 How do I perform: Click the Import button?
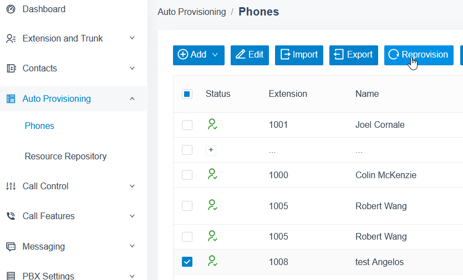coord(299,55)
